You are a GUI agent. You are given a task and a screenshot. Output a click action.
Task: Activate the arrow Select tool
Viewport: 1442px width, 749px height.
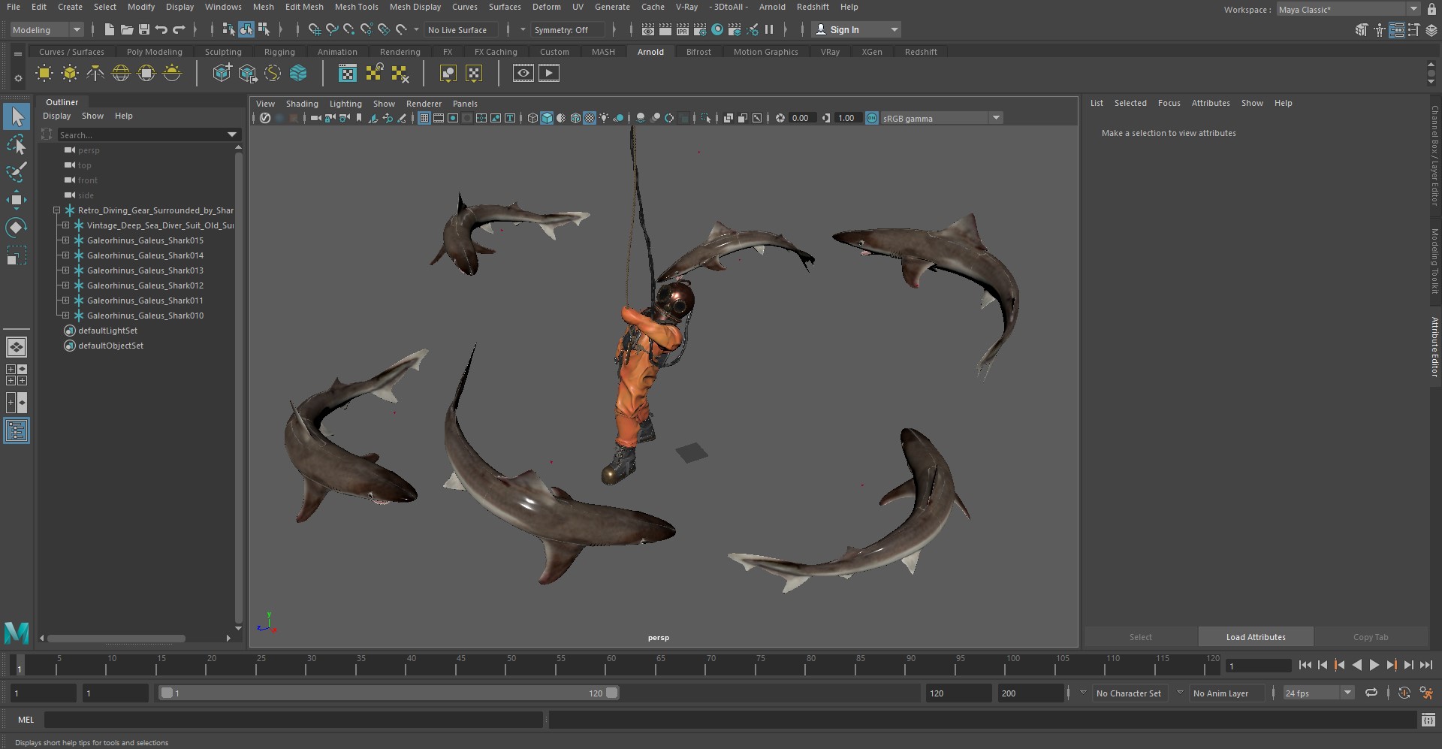[17, 116]
